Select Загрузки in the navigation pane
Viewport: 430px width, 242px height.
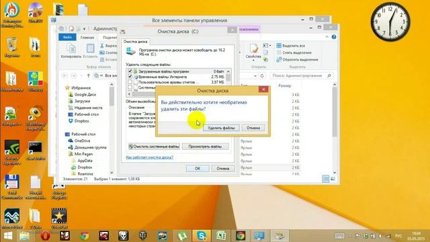(82, 101)
